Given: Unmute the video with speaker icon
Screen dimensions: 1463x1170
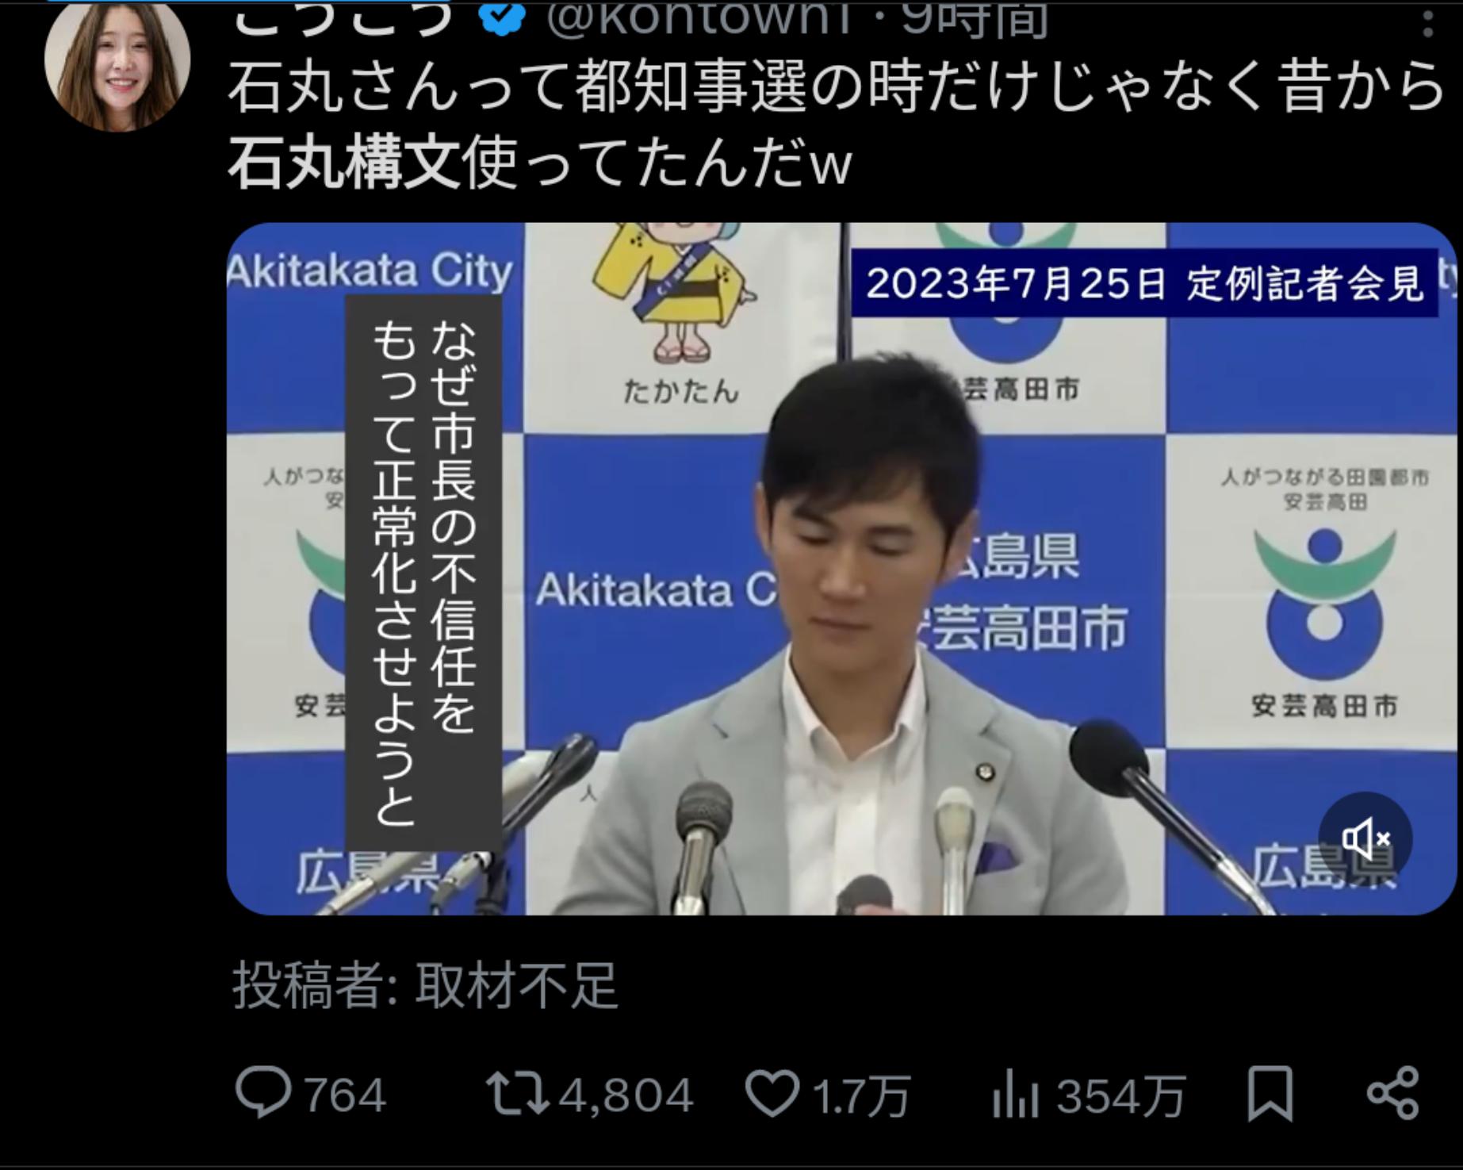Looking at the screenshot, I should point(1365,839).
